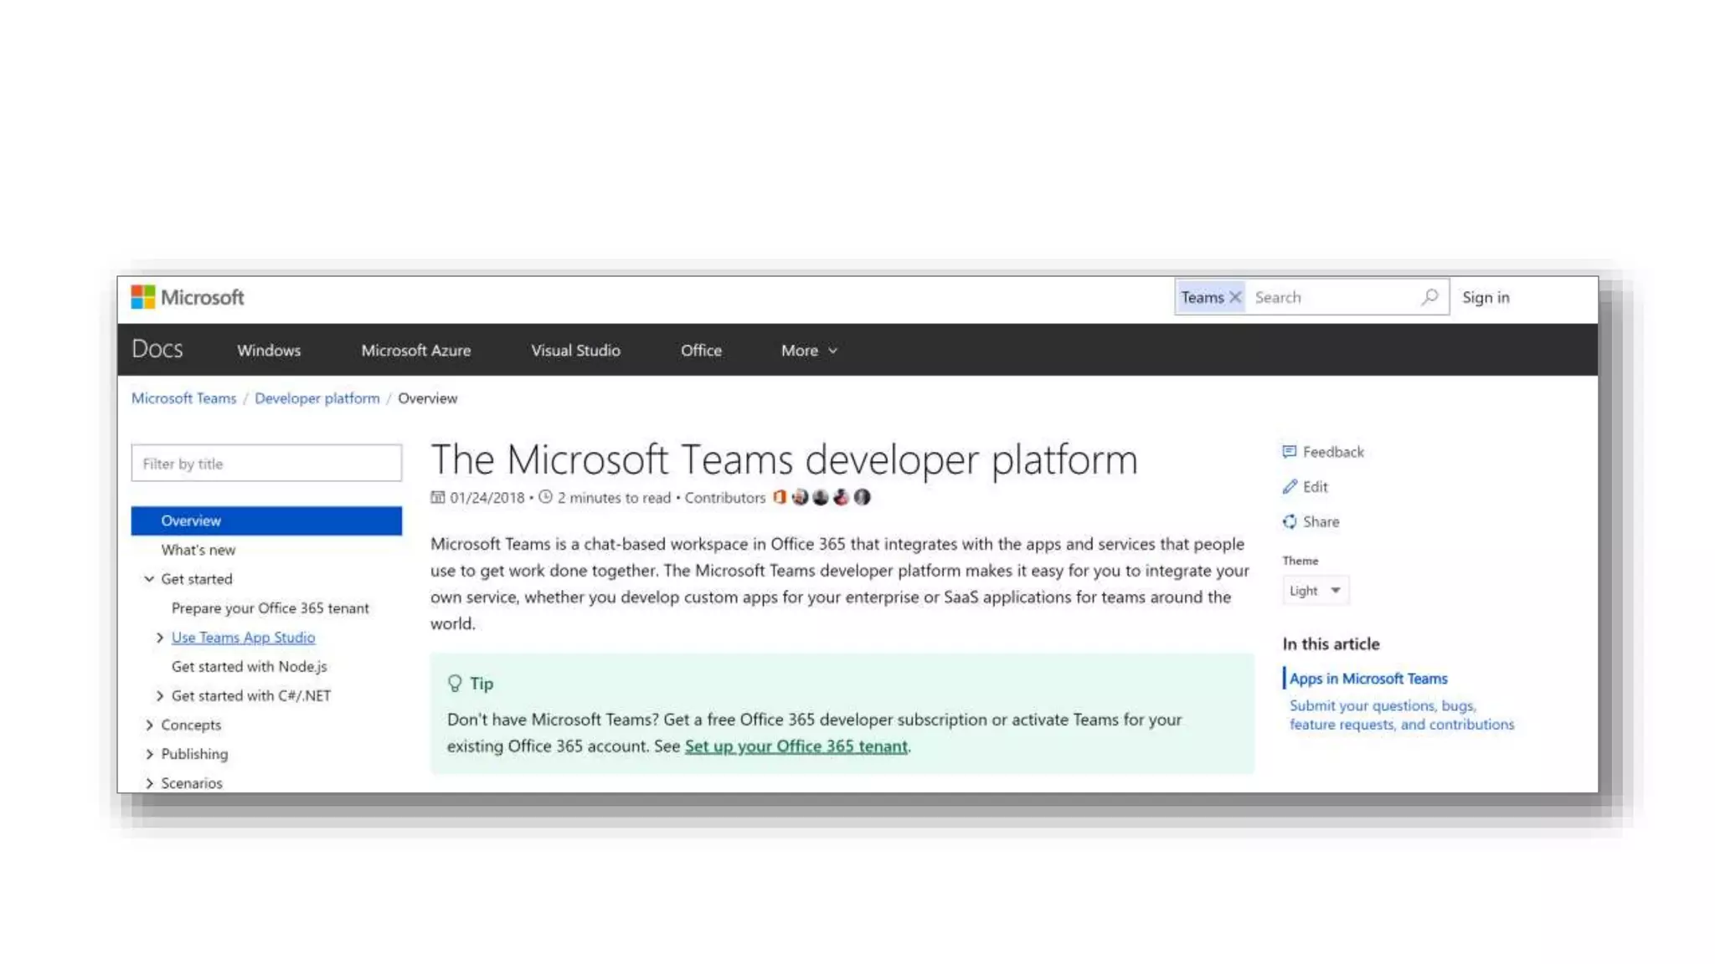
Task: Click the Teams scope label in search
Action: [x=1203, y=297]
